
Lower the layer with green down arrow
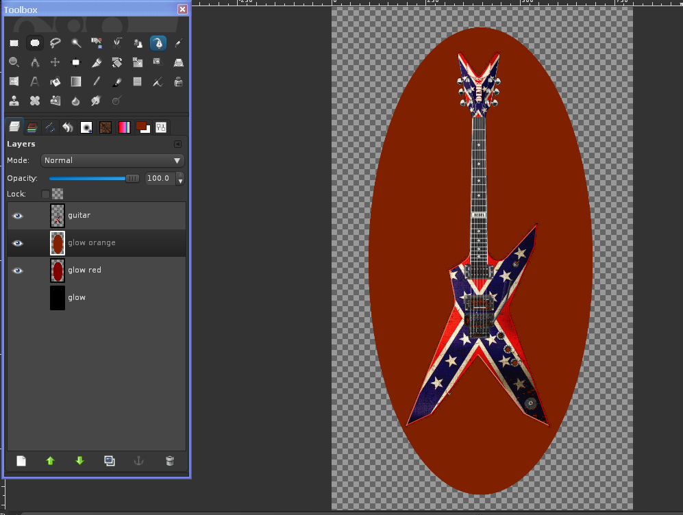(79, 461)
